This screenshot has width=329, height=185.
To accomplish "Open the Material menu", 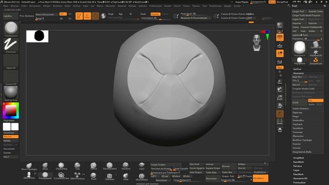I will 122,6.
